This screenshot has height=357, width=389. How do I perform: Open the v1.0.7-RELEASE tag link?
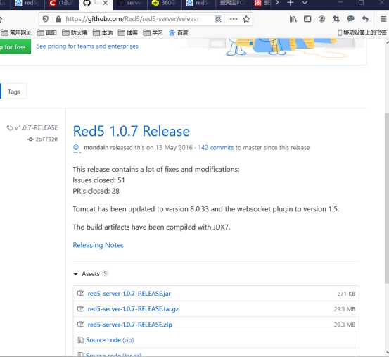(32, 127)
